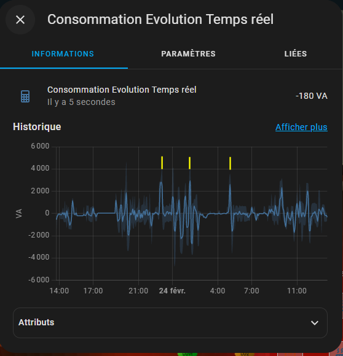Click the chevron arrow in Attributs
This screenshot has height=356, width=343.
[315, 323]
